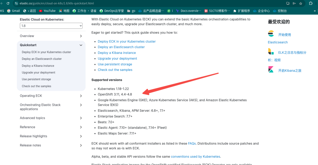318x165 pixels.
Task: Click the Kibana logo icon in sidebar
Action: coord(271,70)
